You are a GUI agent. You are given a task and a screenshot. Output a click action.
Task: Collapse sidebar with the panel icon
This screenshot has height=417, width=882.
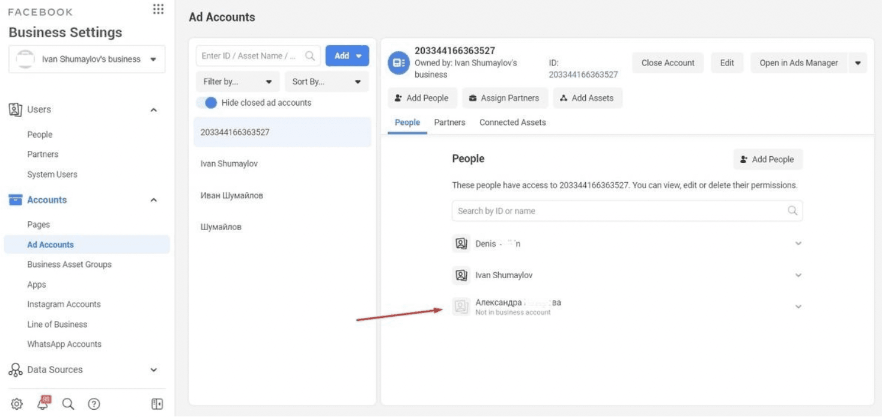[157, 404]
